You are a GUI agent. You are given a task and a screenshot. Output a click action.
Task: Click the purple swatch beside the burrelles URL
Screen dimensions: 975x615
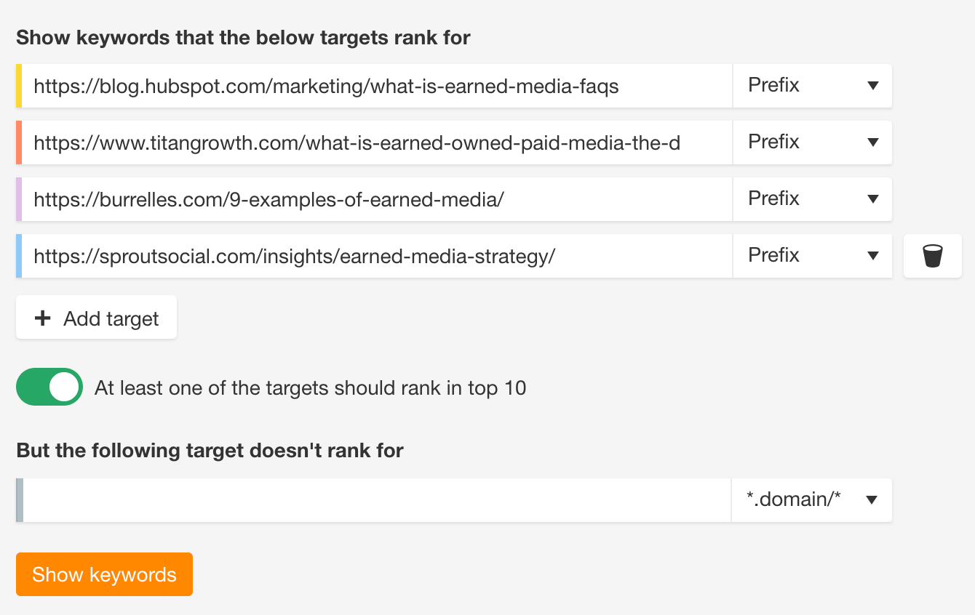click(20, 198)
